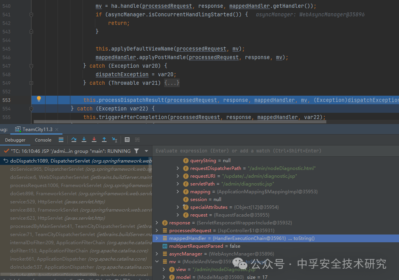Viewport: 399px width, 280px height.
Task: Click applyPostHandle call on line 546
Action: coord(163,58)
